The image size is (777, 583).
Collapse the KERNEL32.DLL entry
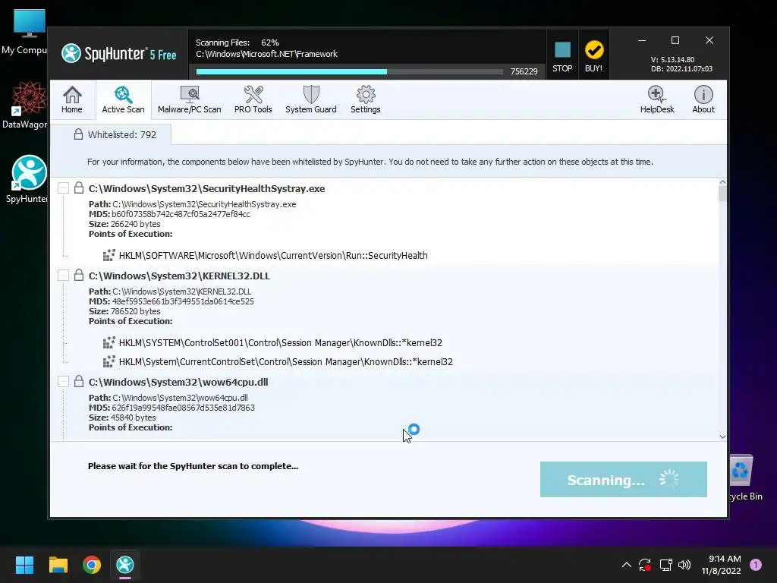click(63, 275)
